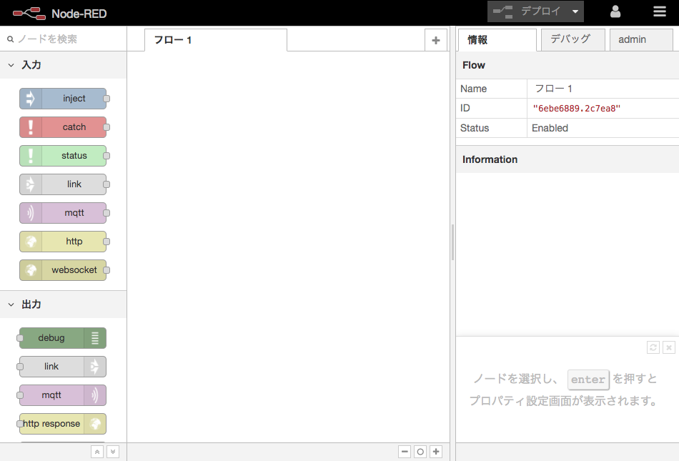Add a new flow tab with plus
Viewport: 679px width, 461px height.
click(x=436, y=40)
